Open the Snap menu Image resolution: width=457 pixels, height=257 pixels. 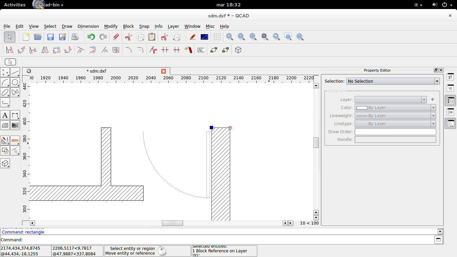point(144,26)
